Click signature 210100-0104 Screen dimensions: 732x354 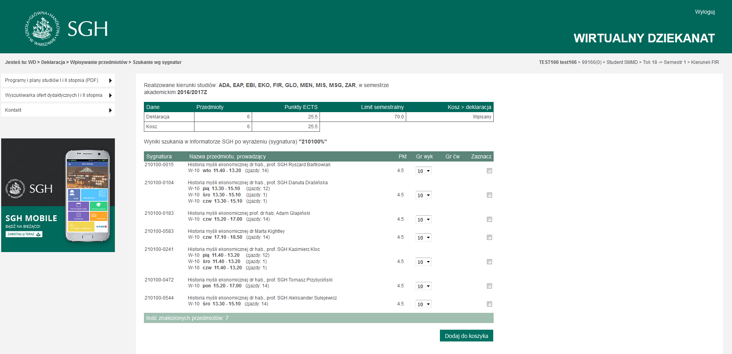pyautogui.click(x=159, y=183)
